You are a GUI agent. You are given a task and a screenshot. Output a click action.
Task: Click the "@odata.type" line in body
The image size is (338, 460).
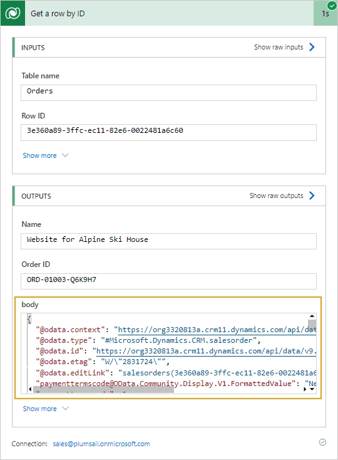(148, 340)
